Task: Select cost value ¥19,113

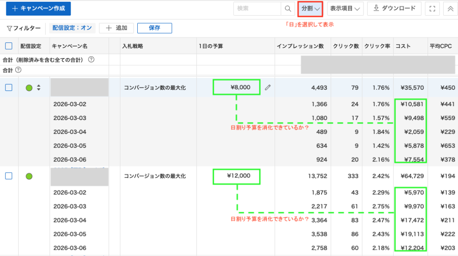Action: (412, 234)
